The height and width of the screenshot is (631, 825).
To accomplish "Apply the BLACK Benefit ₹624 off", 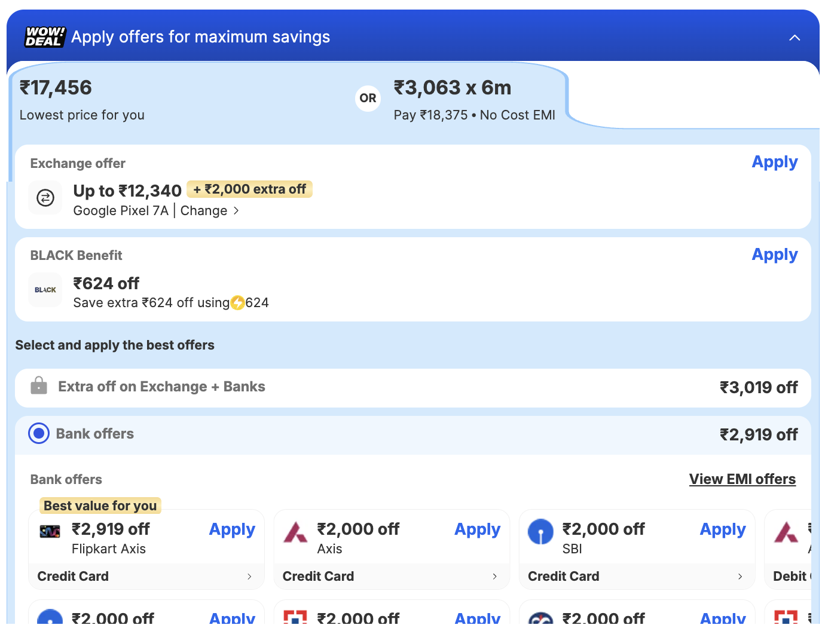I will coord(774,255).
